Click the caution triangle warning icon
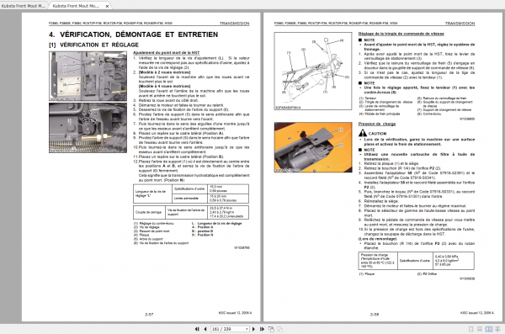 pos(363,133)
